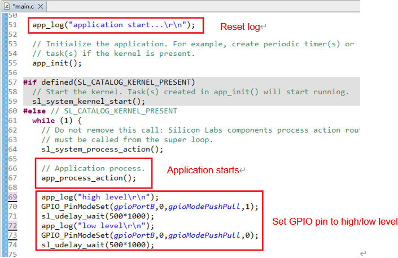
Task: Click the last sl_udelay_wait call on line 74
Action: click(98, 244)
